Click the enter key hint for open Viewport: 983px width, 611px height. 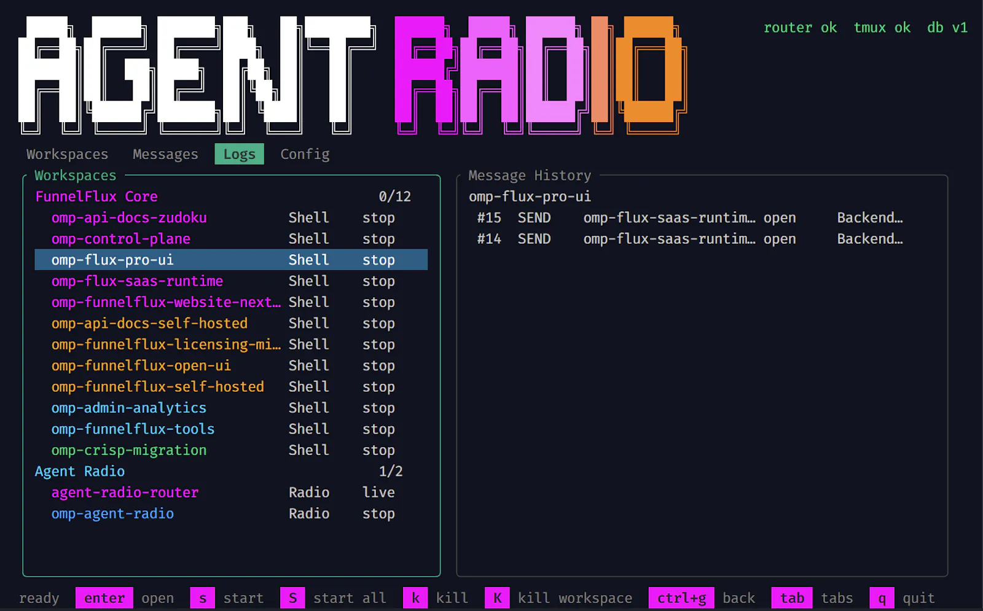pyautogui.click(x=104, y=598)
